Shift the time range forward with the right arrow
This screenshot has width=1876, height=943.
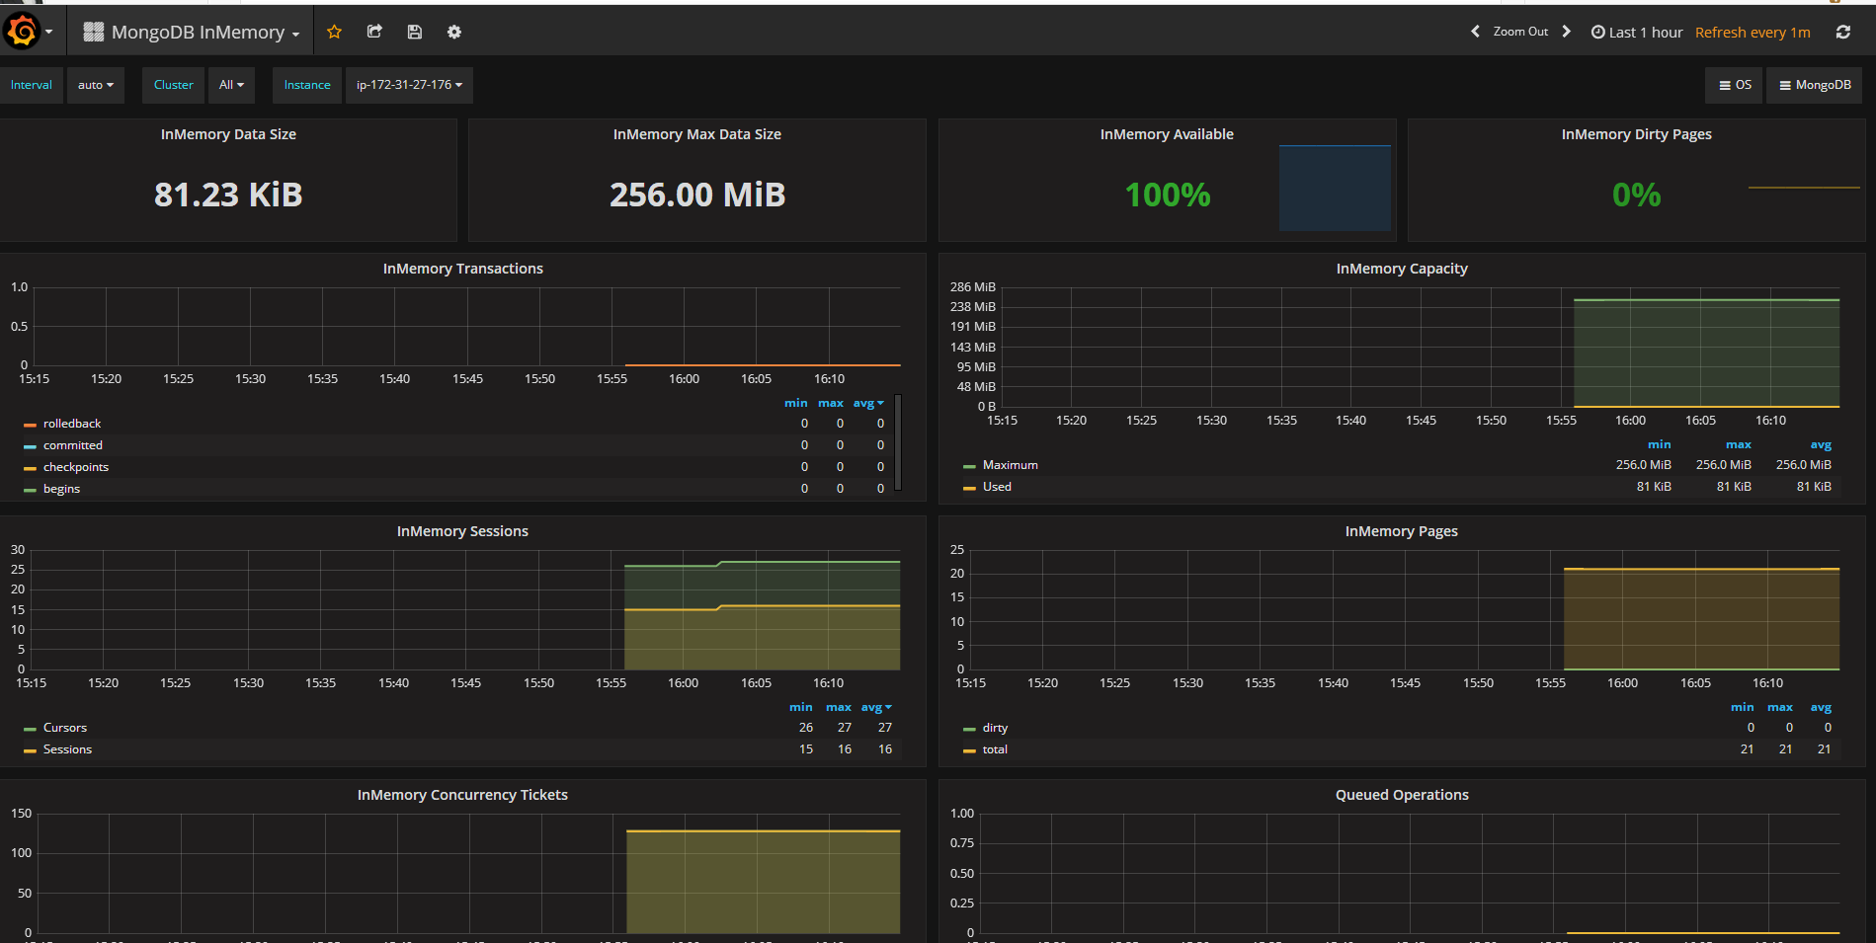[1567, 32]
